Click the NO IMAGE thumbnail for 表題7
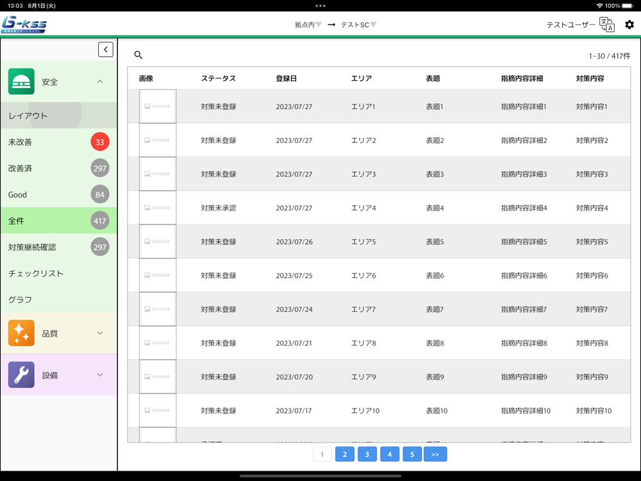 click(x=158, y=309)
